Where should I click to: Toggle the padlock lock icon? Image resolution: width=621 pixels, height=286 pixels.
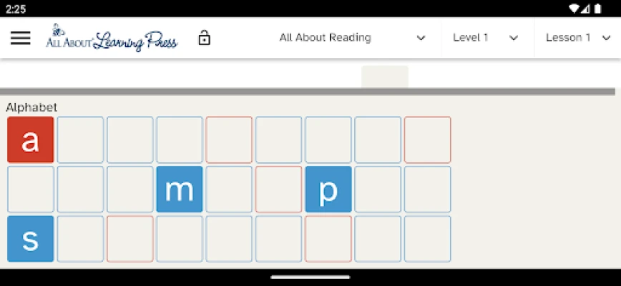[x=204, y=38]
